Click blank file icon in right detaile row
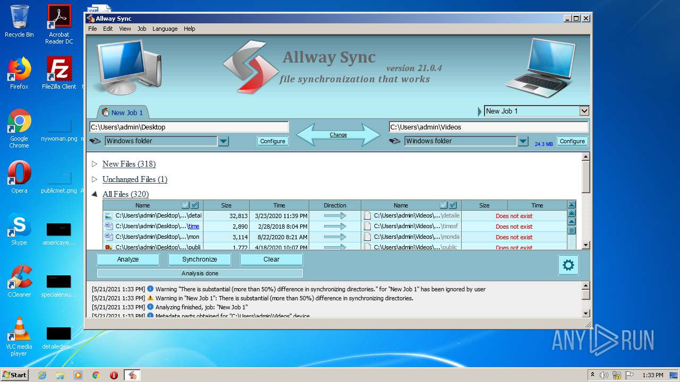 pos(367,216)
